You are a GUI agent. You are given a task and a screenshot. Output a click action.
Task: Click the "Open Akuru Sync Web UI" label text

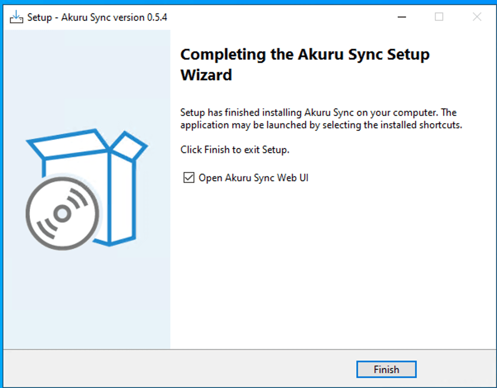pos(253,178)
